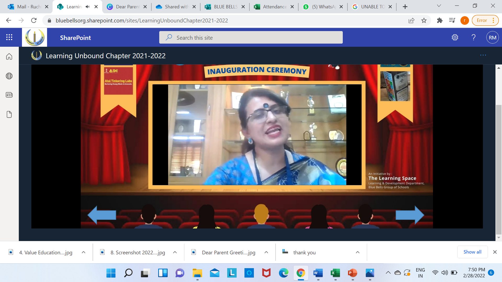Click the RM account avatar
This screenshot has width=502, height=282.
tap(492, 38)
